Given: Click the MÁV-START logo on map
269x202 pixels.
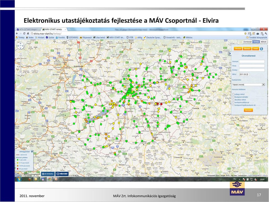Looking at the screenshot, I should click(x=62, y=174).
